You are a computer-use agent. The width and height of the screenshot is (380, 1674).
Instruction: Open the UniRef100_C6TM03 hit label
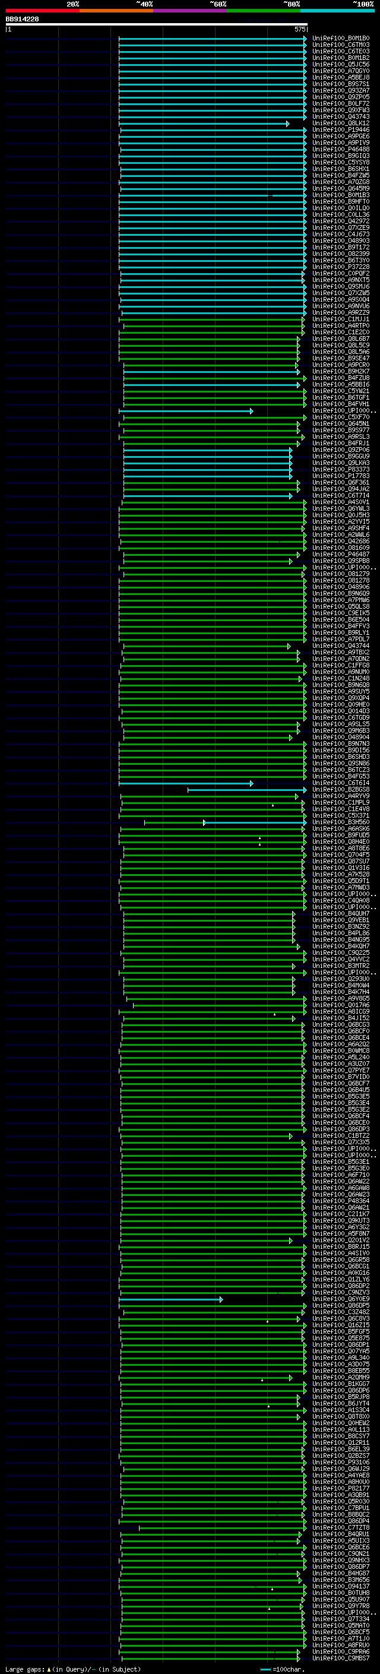pyautogui.click(x=341, y=45)
